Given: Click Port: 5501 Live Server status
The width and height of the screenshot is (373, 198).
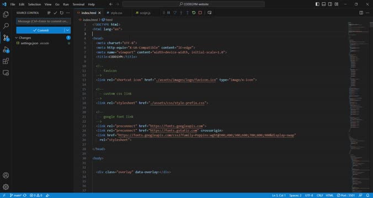Looking at the screenshot, I should tap(346, 195).
